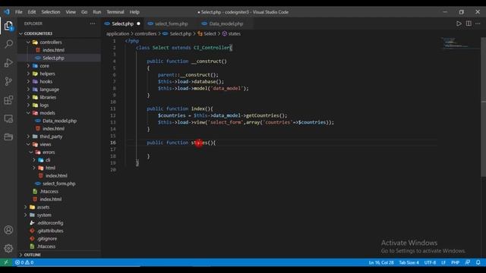The height and width of the screenshot is (273, 486).
Task: Click the VS Code logo icon
Action: [x=7, y=12]
